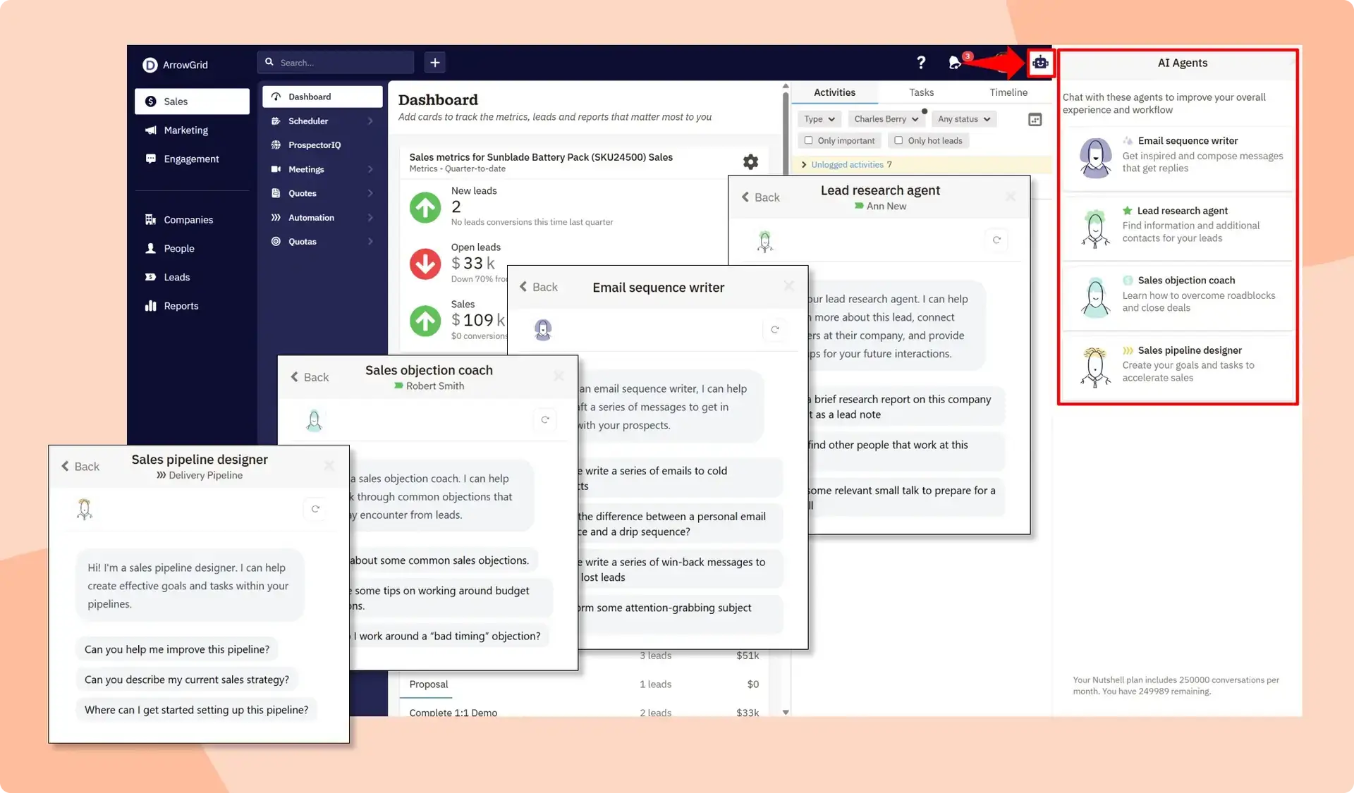Open the Type filter dropdown
1354x793 pixels.
coord(819,118)
